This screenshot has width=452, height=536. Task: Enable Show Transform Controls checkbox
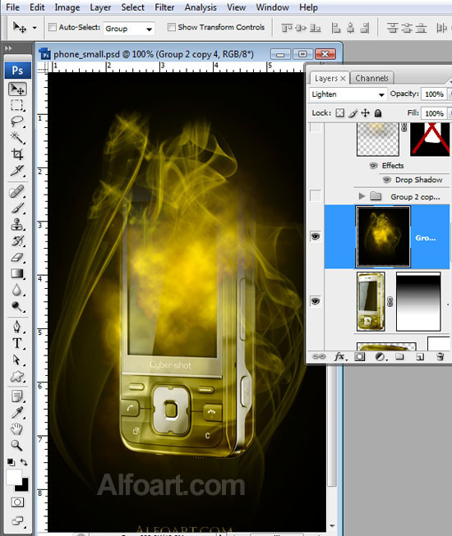172,27
